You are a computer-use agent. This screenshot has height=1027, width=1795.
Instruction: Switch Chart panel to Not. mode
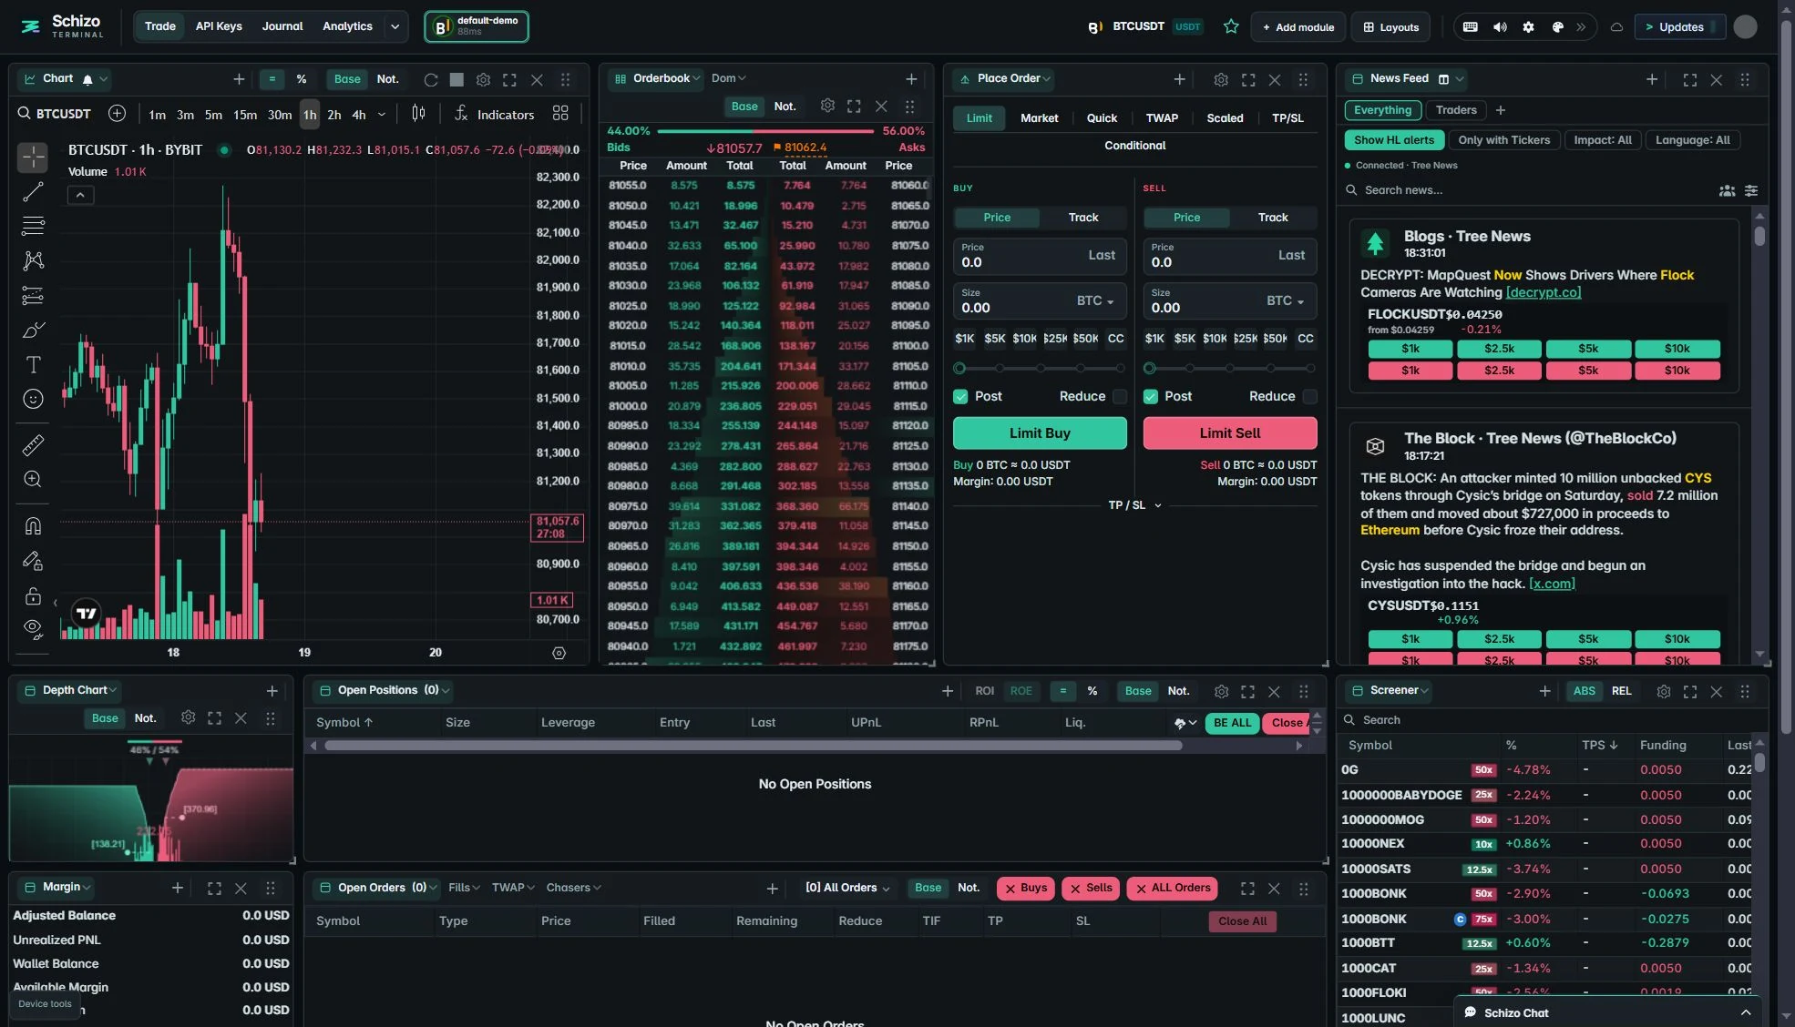tap(387, 79)
